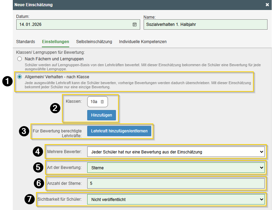The width and height of the screenshot is (272, 210).
Task: Select the Einstellungen tab
Action: click(x=55, y=42)
